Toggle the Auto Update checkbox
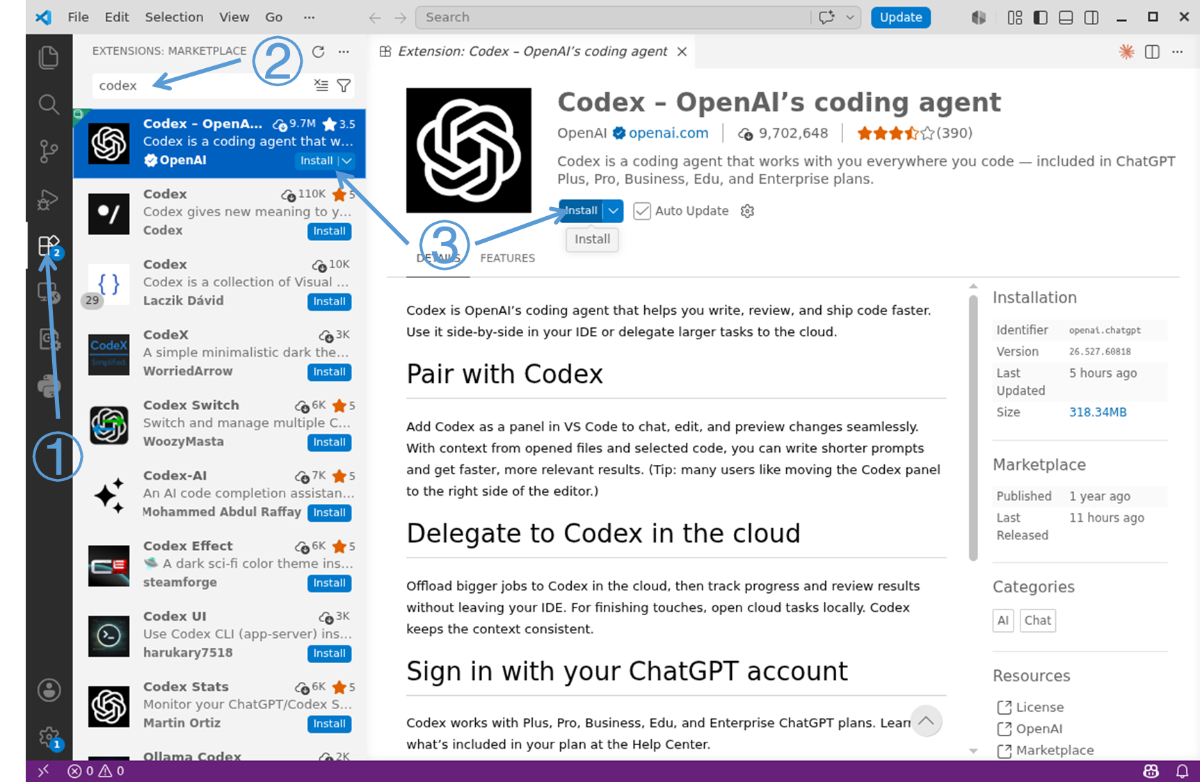Screen dimensions: 1200x782 click(642, 211)
